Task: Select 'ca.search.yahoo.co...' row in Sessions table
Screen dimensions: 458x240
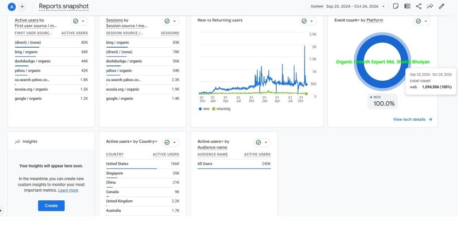Action: tap(143, 80)
